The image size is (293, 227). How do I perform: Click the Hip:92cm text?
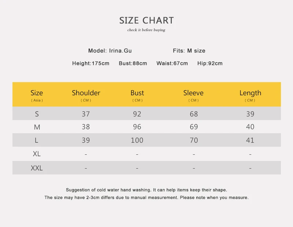210,63
